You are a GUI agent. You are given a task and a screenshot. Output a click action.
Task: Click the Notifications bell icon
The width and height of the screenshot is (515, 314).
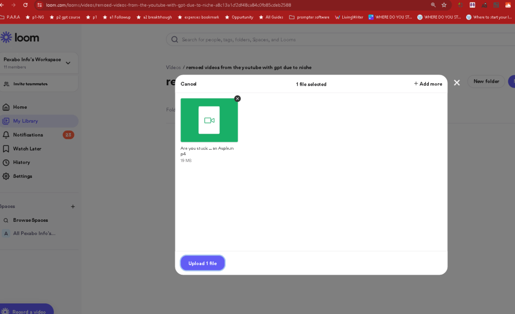tap(6, 135)
